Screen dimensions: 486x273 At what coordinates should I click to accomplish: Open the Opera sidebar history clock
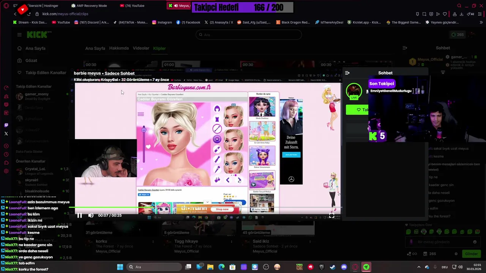tap(6, 154)
